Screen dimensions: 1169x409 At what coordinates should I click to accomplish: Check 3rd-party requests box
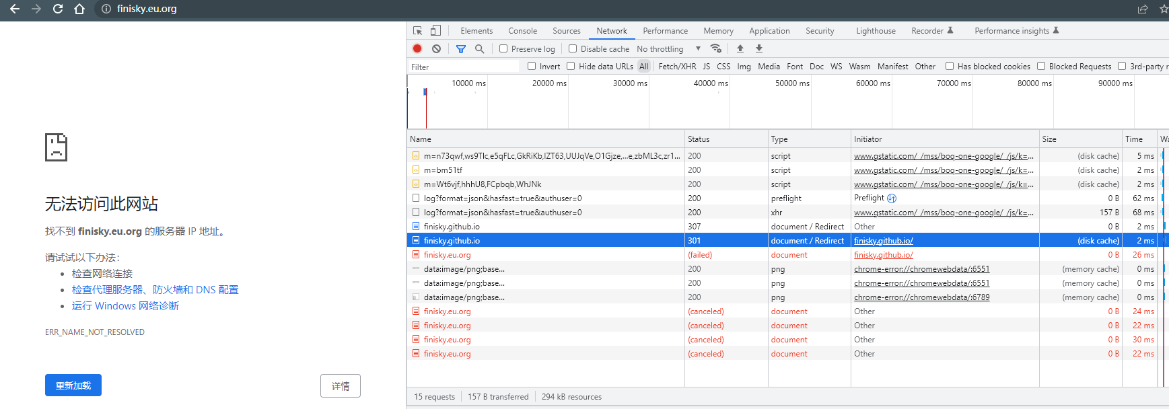pos(1122,66)
